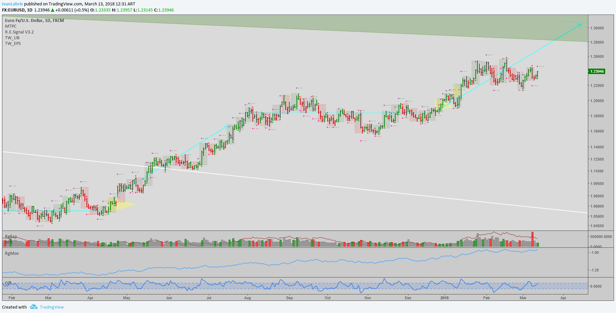Click the tall red volume bar in March

[x=532, y=239]
